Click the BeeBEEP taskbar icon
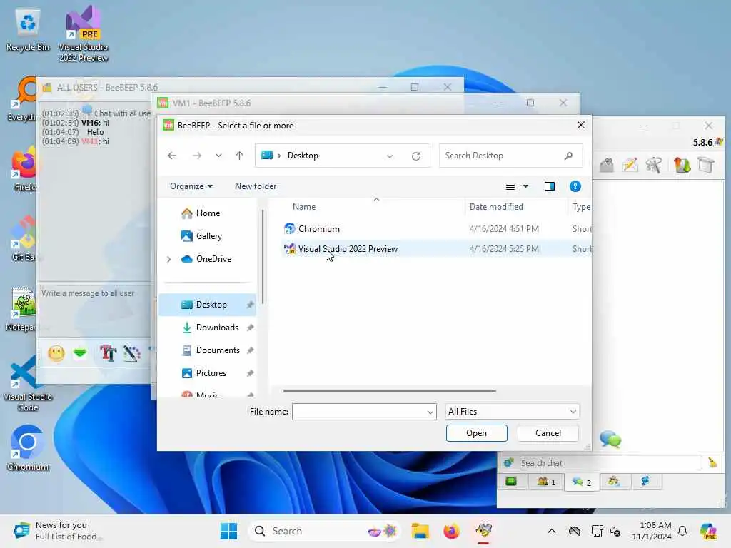Screen dimensions: 731x548 pyautogui.click(x=483, y=531)
